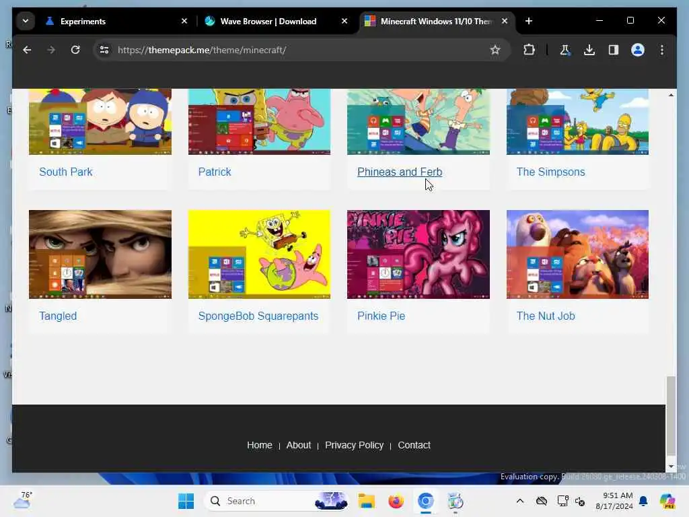Open File Explorer from the taskbar

coord(366,501)
